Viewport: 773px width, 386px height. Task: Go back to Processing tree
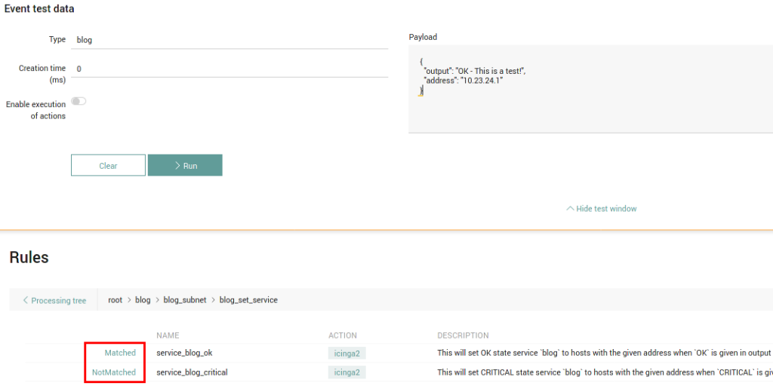(54, 300)
